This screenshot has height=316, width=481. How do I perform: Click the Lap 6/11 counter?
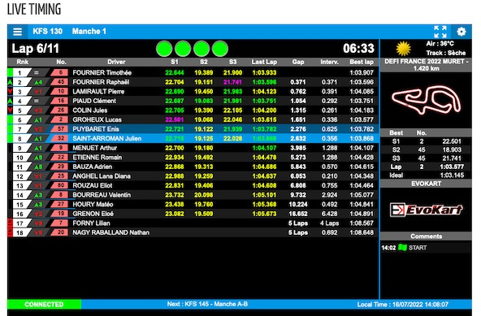pos(35,49)
